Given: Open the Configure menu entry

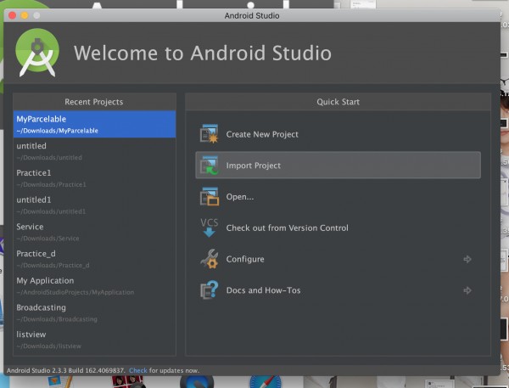Looking at the screenshot, I should 338,259.
